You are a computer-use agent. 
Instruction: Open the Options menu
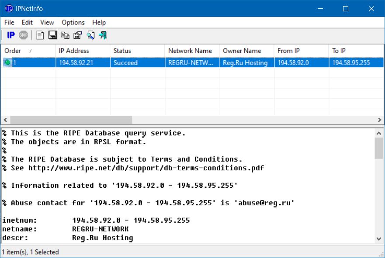(73, 23)
